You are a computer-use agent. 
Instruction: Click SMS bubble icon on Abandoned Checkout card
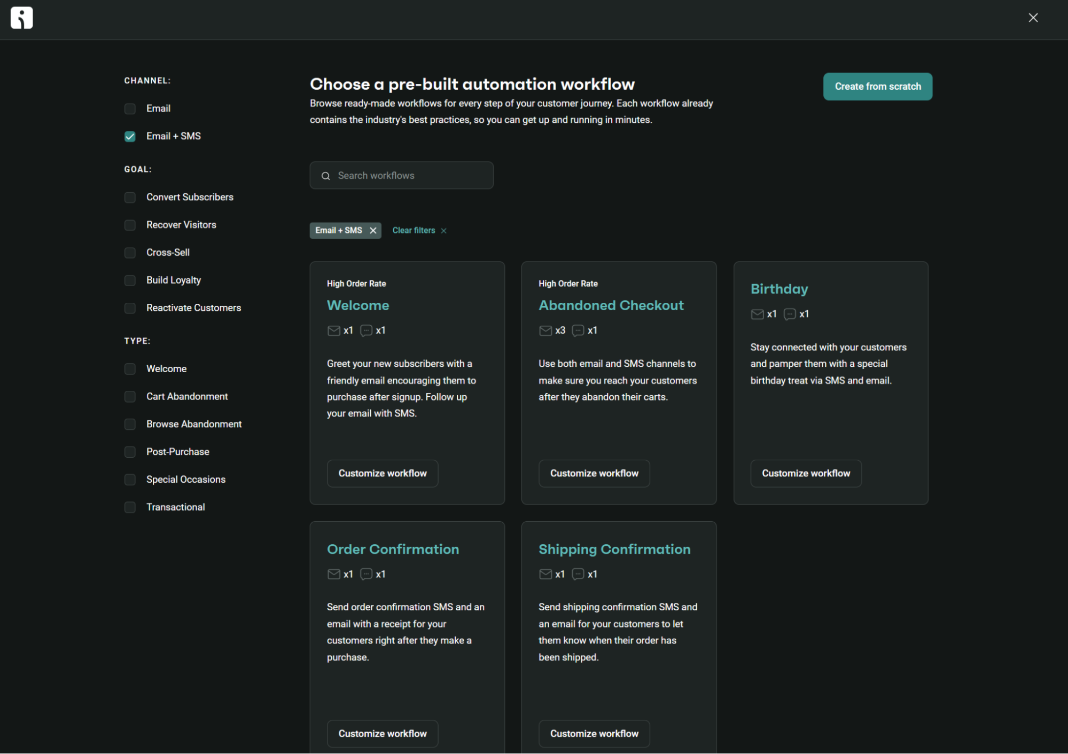pyautogui.click(x=578, y=331)
